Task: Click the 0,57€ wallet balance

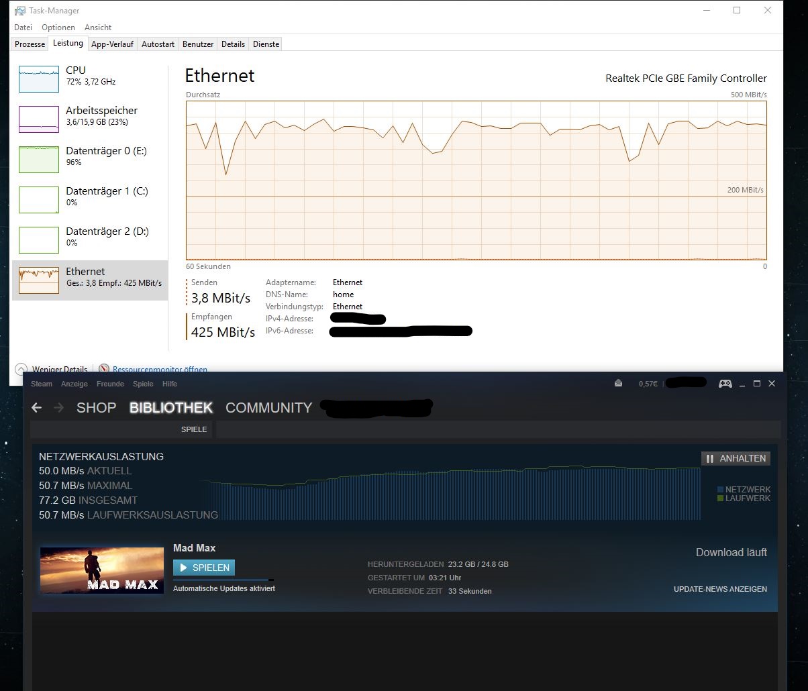Action: (x=648, y=384)
